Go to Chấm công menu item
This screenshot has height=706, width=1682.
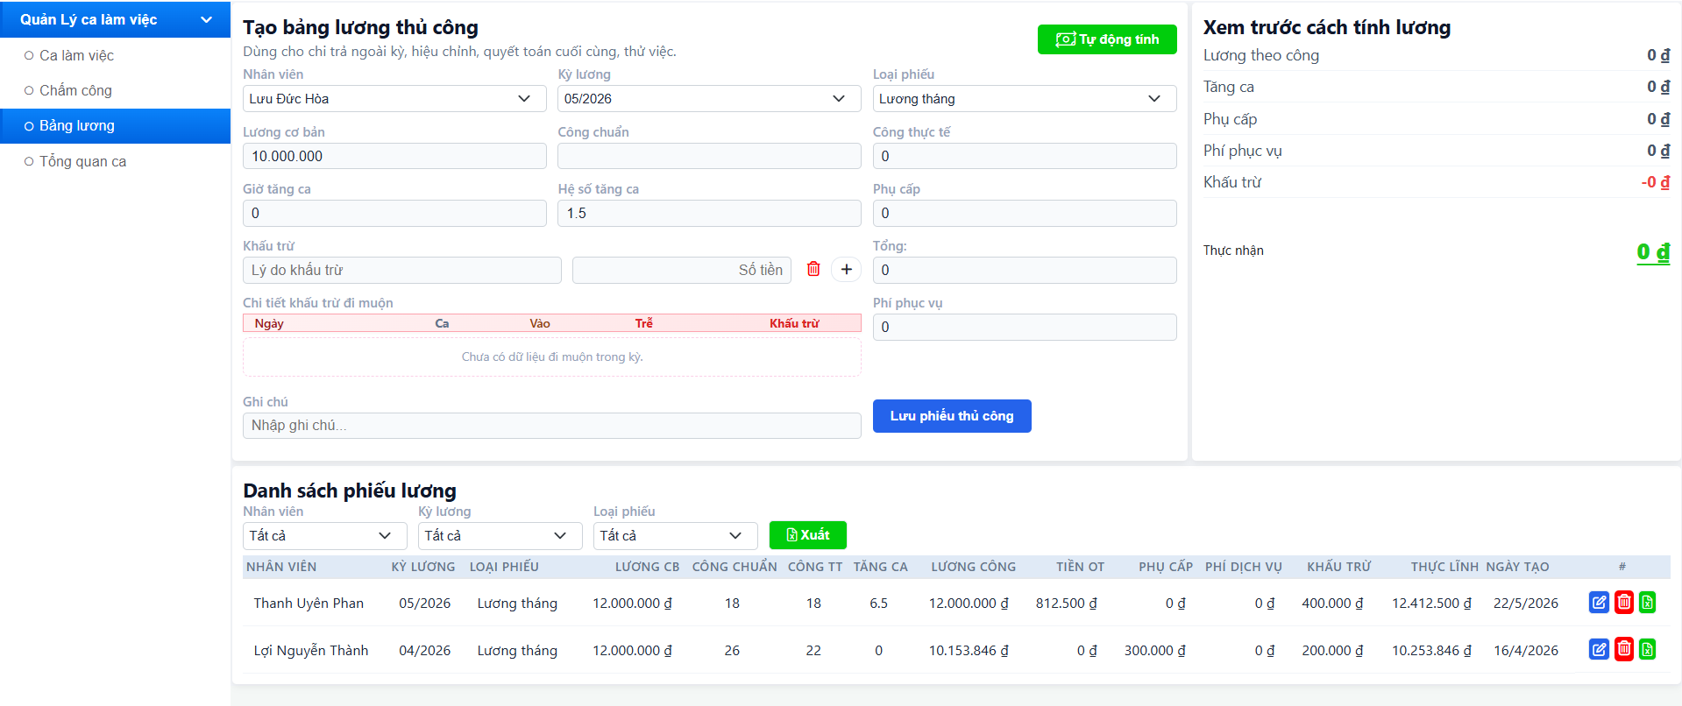tap(115, 90)
